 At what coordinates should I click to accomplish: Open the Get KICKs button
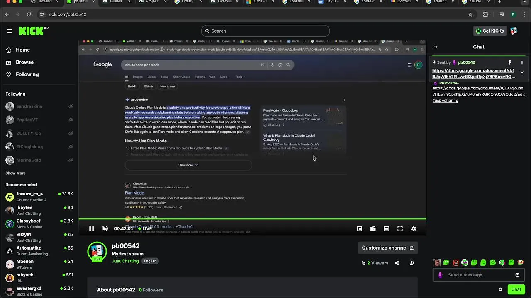(x=490, y=31)
